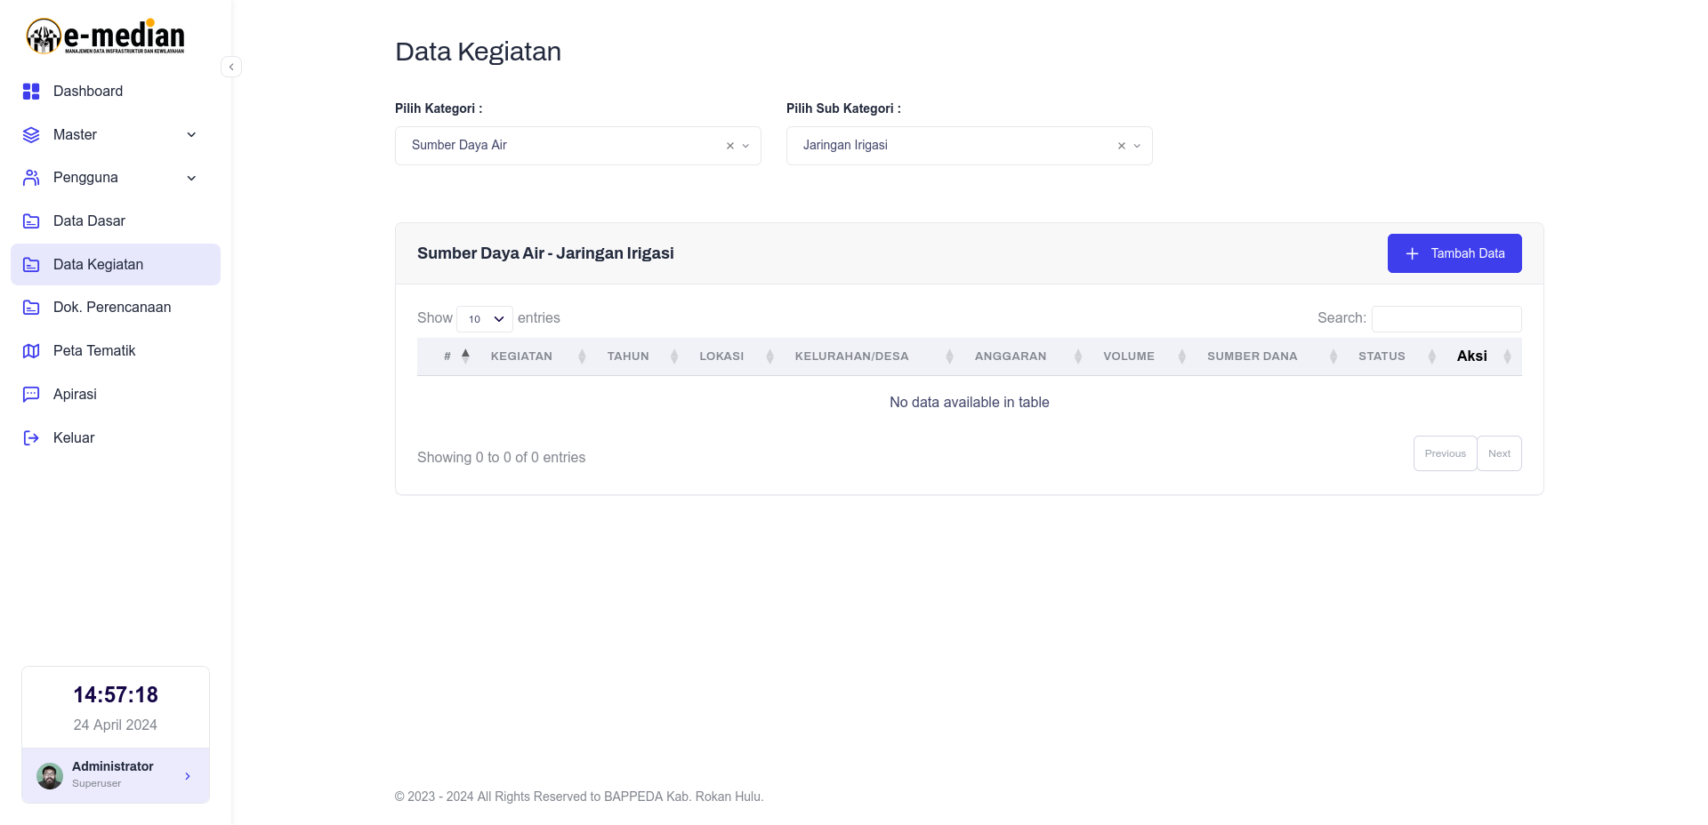1708x825 pixels.
Task: Open the Pilih Sub Kategori dropdown
Action: pyautogui.click(x=970, y=146)
